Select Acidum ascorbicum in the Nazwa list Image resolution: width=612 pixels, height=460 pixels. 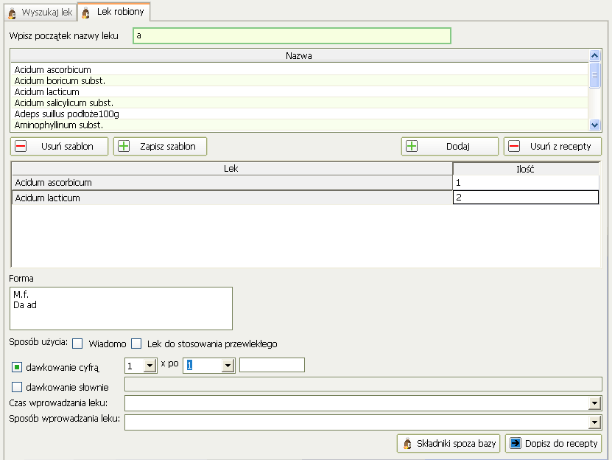[x=299, y=69]
